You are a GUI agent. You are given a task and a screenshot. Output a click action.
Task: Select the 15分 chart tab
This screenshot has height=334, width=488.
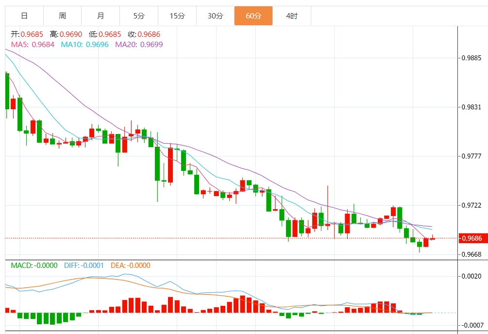point(177,16)
